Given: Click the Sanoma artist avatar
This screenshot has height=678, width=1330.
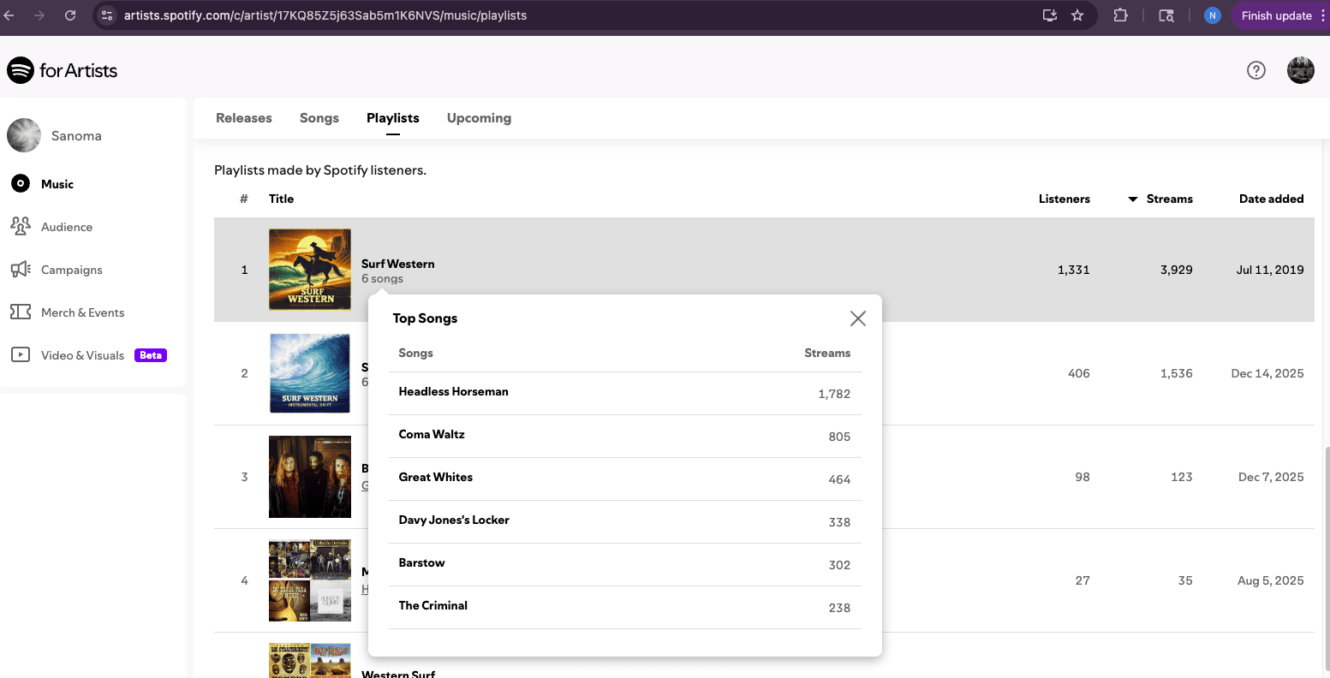Looking at the screenshot, I should tap(24, 135).
